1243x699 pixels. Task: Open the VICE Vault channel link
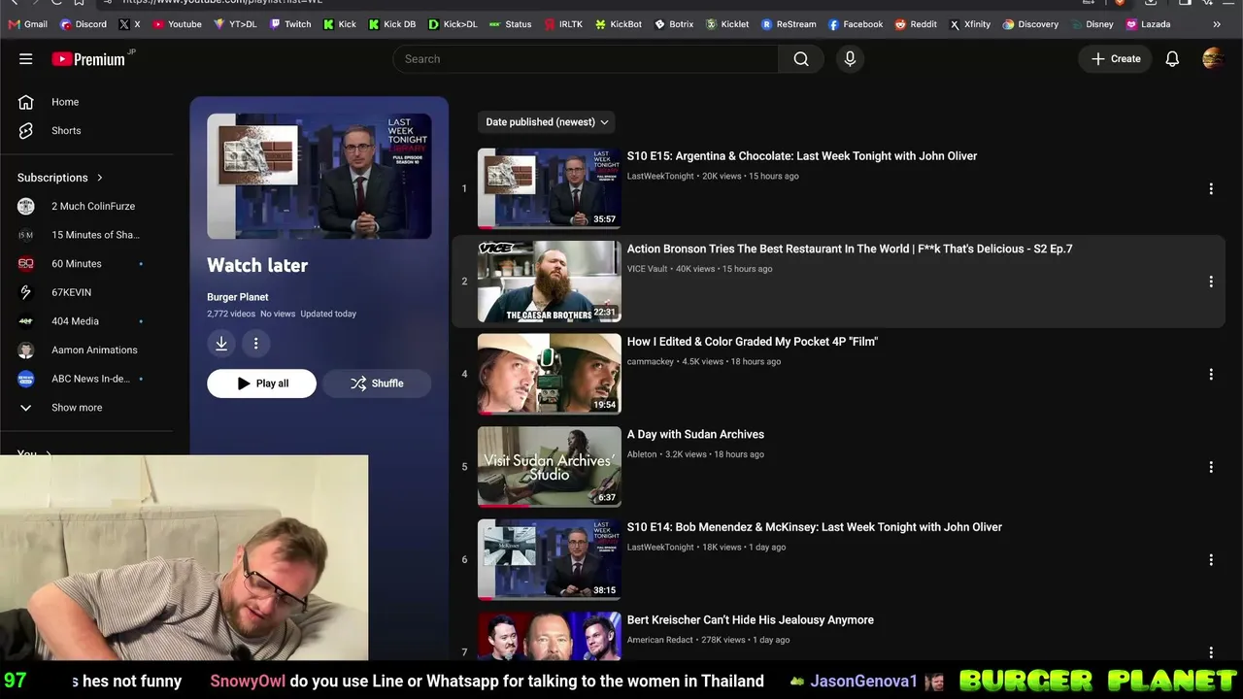pos(647,269)
